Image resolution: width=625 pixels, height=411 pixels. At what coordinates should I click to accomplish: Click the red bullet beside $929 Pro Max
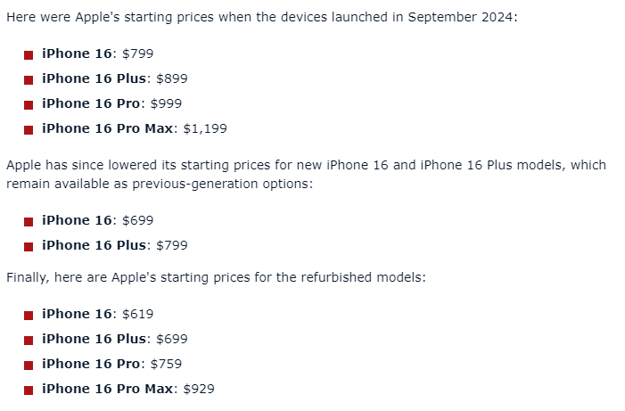pyautogui.click(x=29, y=390)
